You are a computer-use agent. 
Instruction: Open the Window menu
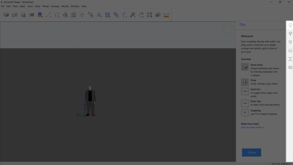[x=75, y=6]
